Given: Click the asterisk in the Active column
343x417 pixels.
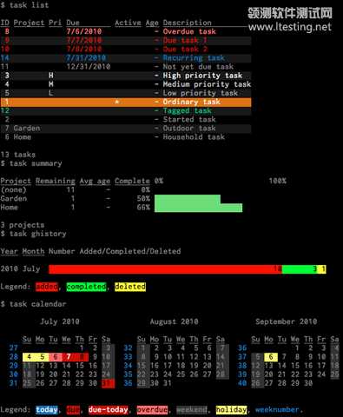Looking at the screenshot, I should (117, 102).
